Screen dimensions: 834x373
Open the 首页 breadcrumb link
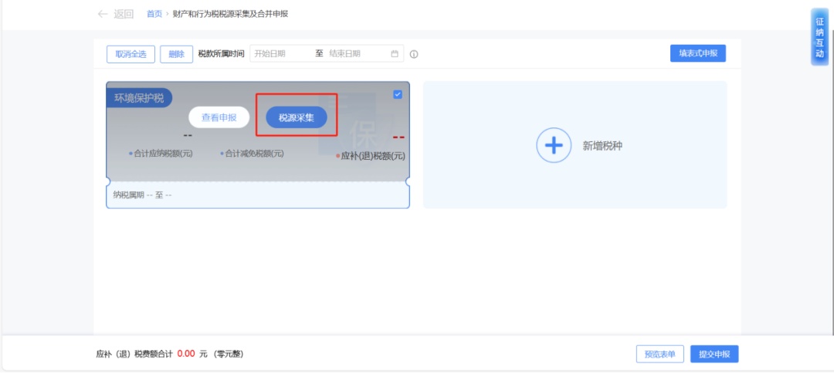coord(154,14)
